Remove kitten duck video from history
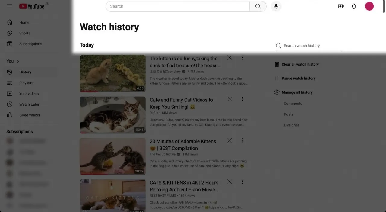Image resolution: width=386 pixels, height=212 pixels. [x=230, y=58]
